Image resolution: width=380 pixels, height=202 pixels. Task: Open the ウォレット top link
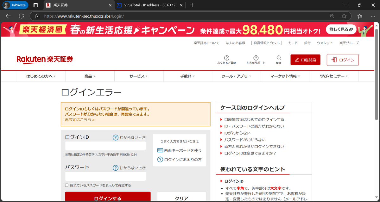(325, 43)
